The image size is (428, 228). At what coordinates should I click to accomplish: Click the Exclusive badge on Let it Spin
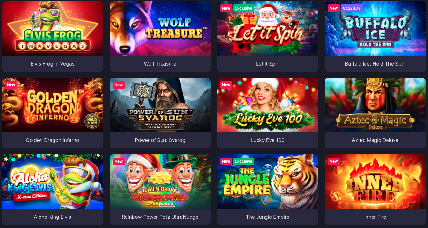point(243,8)
